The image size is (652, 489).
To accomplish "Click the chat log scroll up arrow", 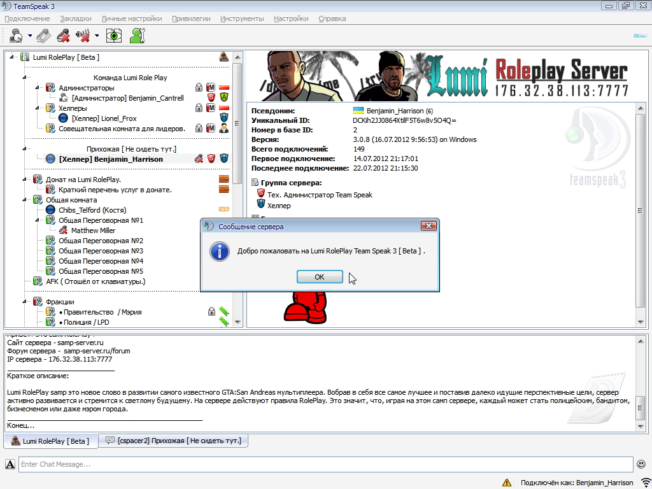I will click(641, 341).
